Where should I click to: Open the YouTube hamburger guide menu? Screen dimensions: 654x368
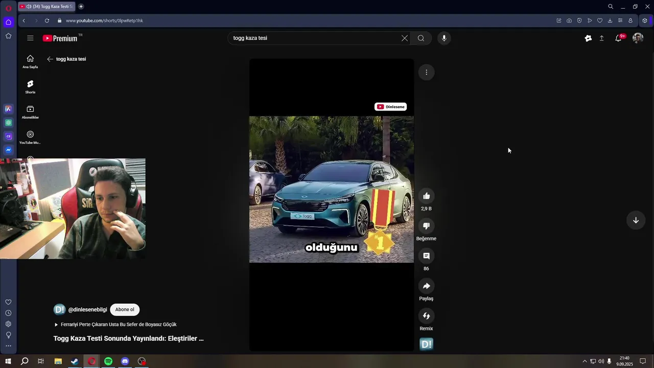30,38
